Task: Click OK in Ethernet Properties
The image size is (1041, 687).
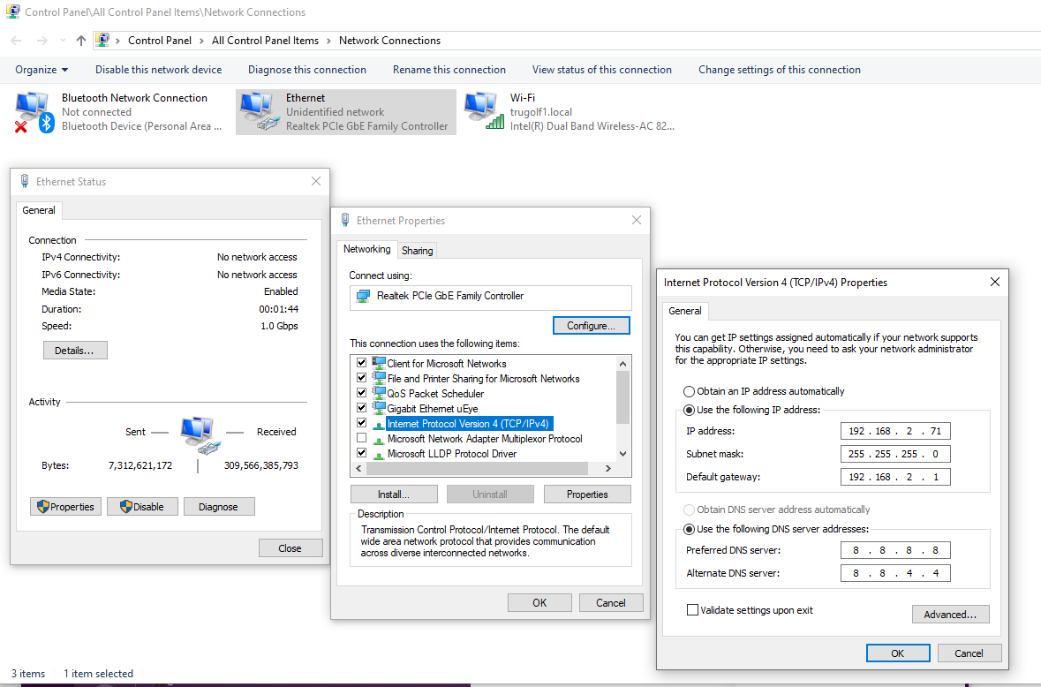Action: tap(539, 603)
